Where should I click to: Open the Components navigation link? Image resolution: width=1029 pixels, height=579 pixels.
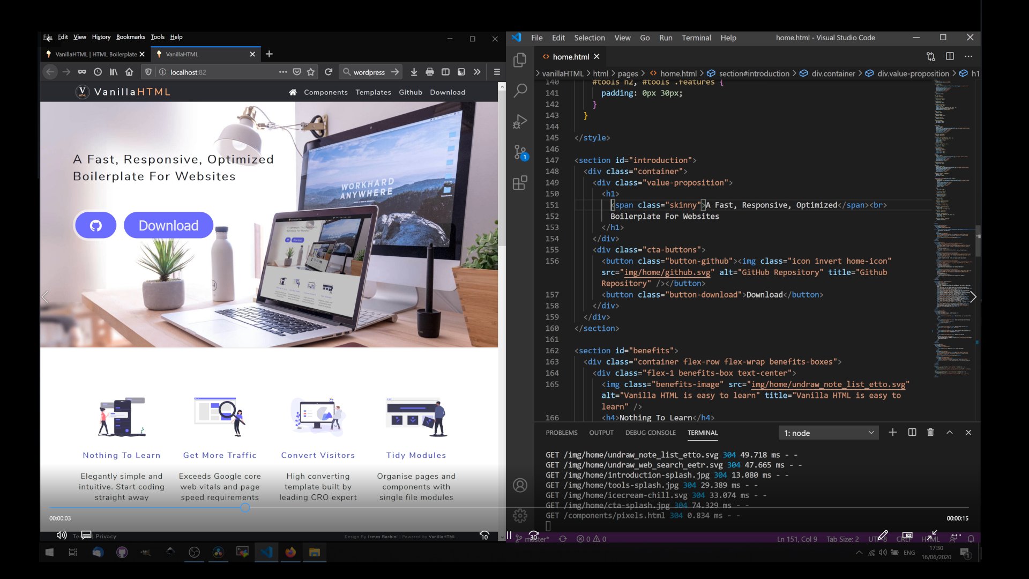pos(325,92)
